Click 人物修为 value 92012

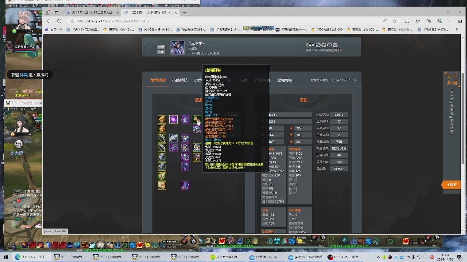click(339, 115)
